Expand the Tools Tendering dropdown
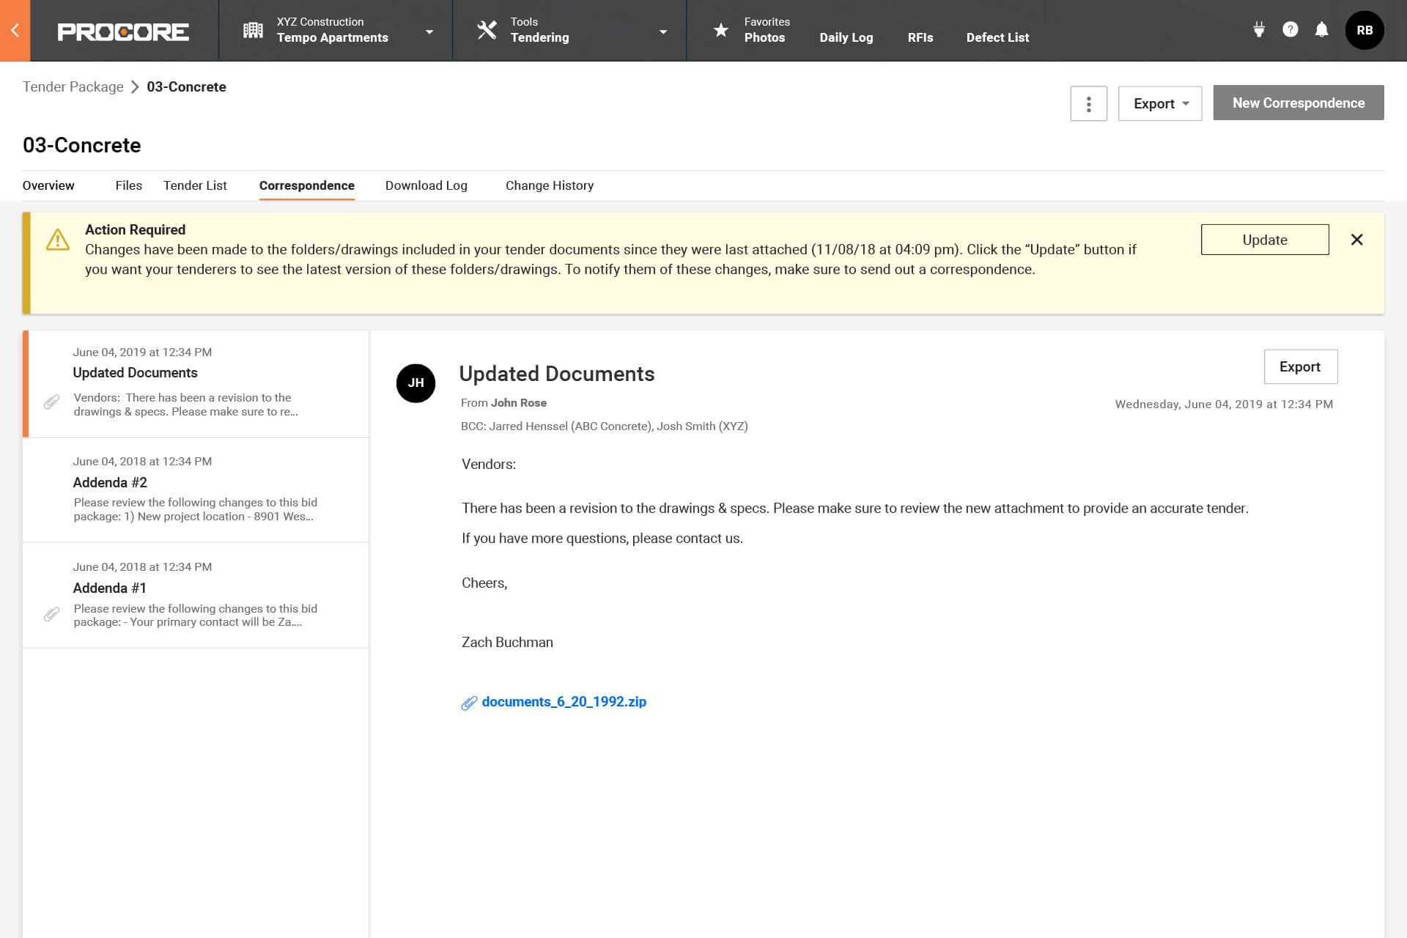Screen dimensions: 1407x938 tap(662, 32)
